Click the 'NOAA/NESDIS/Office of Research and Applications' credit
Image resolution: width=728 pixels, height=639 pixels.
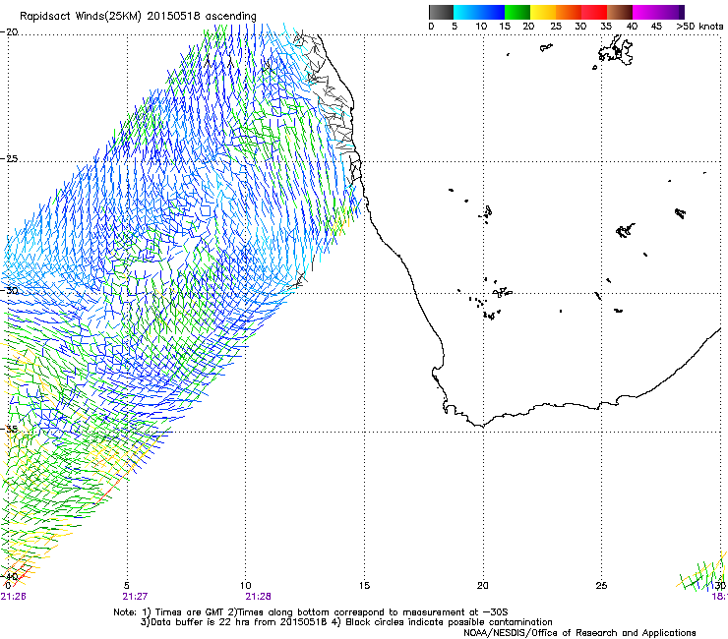[x=579, y=633]
